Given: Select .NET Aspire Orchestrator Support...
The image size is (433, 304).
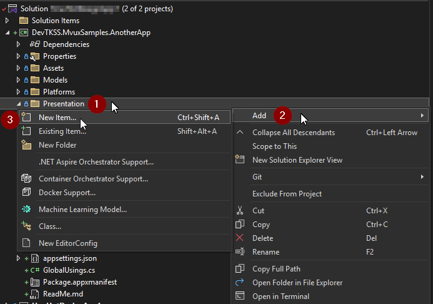Looking at the screenshot, I should (x=124, y=162).
